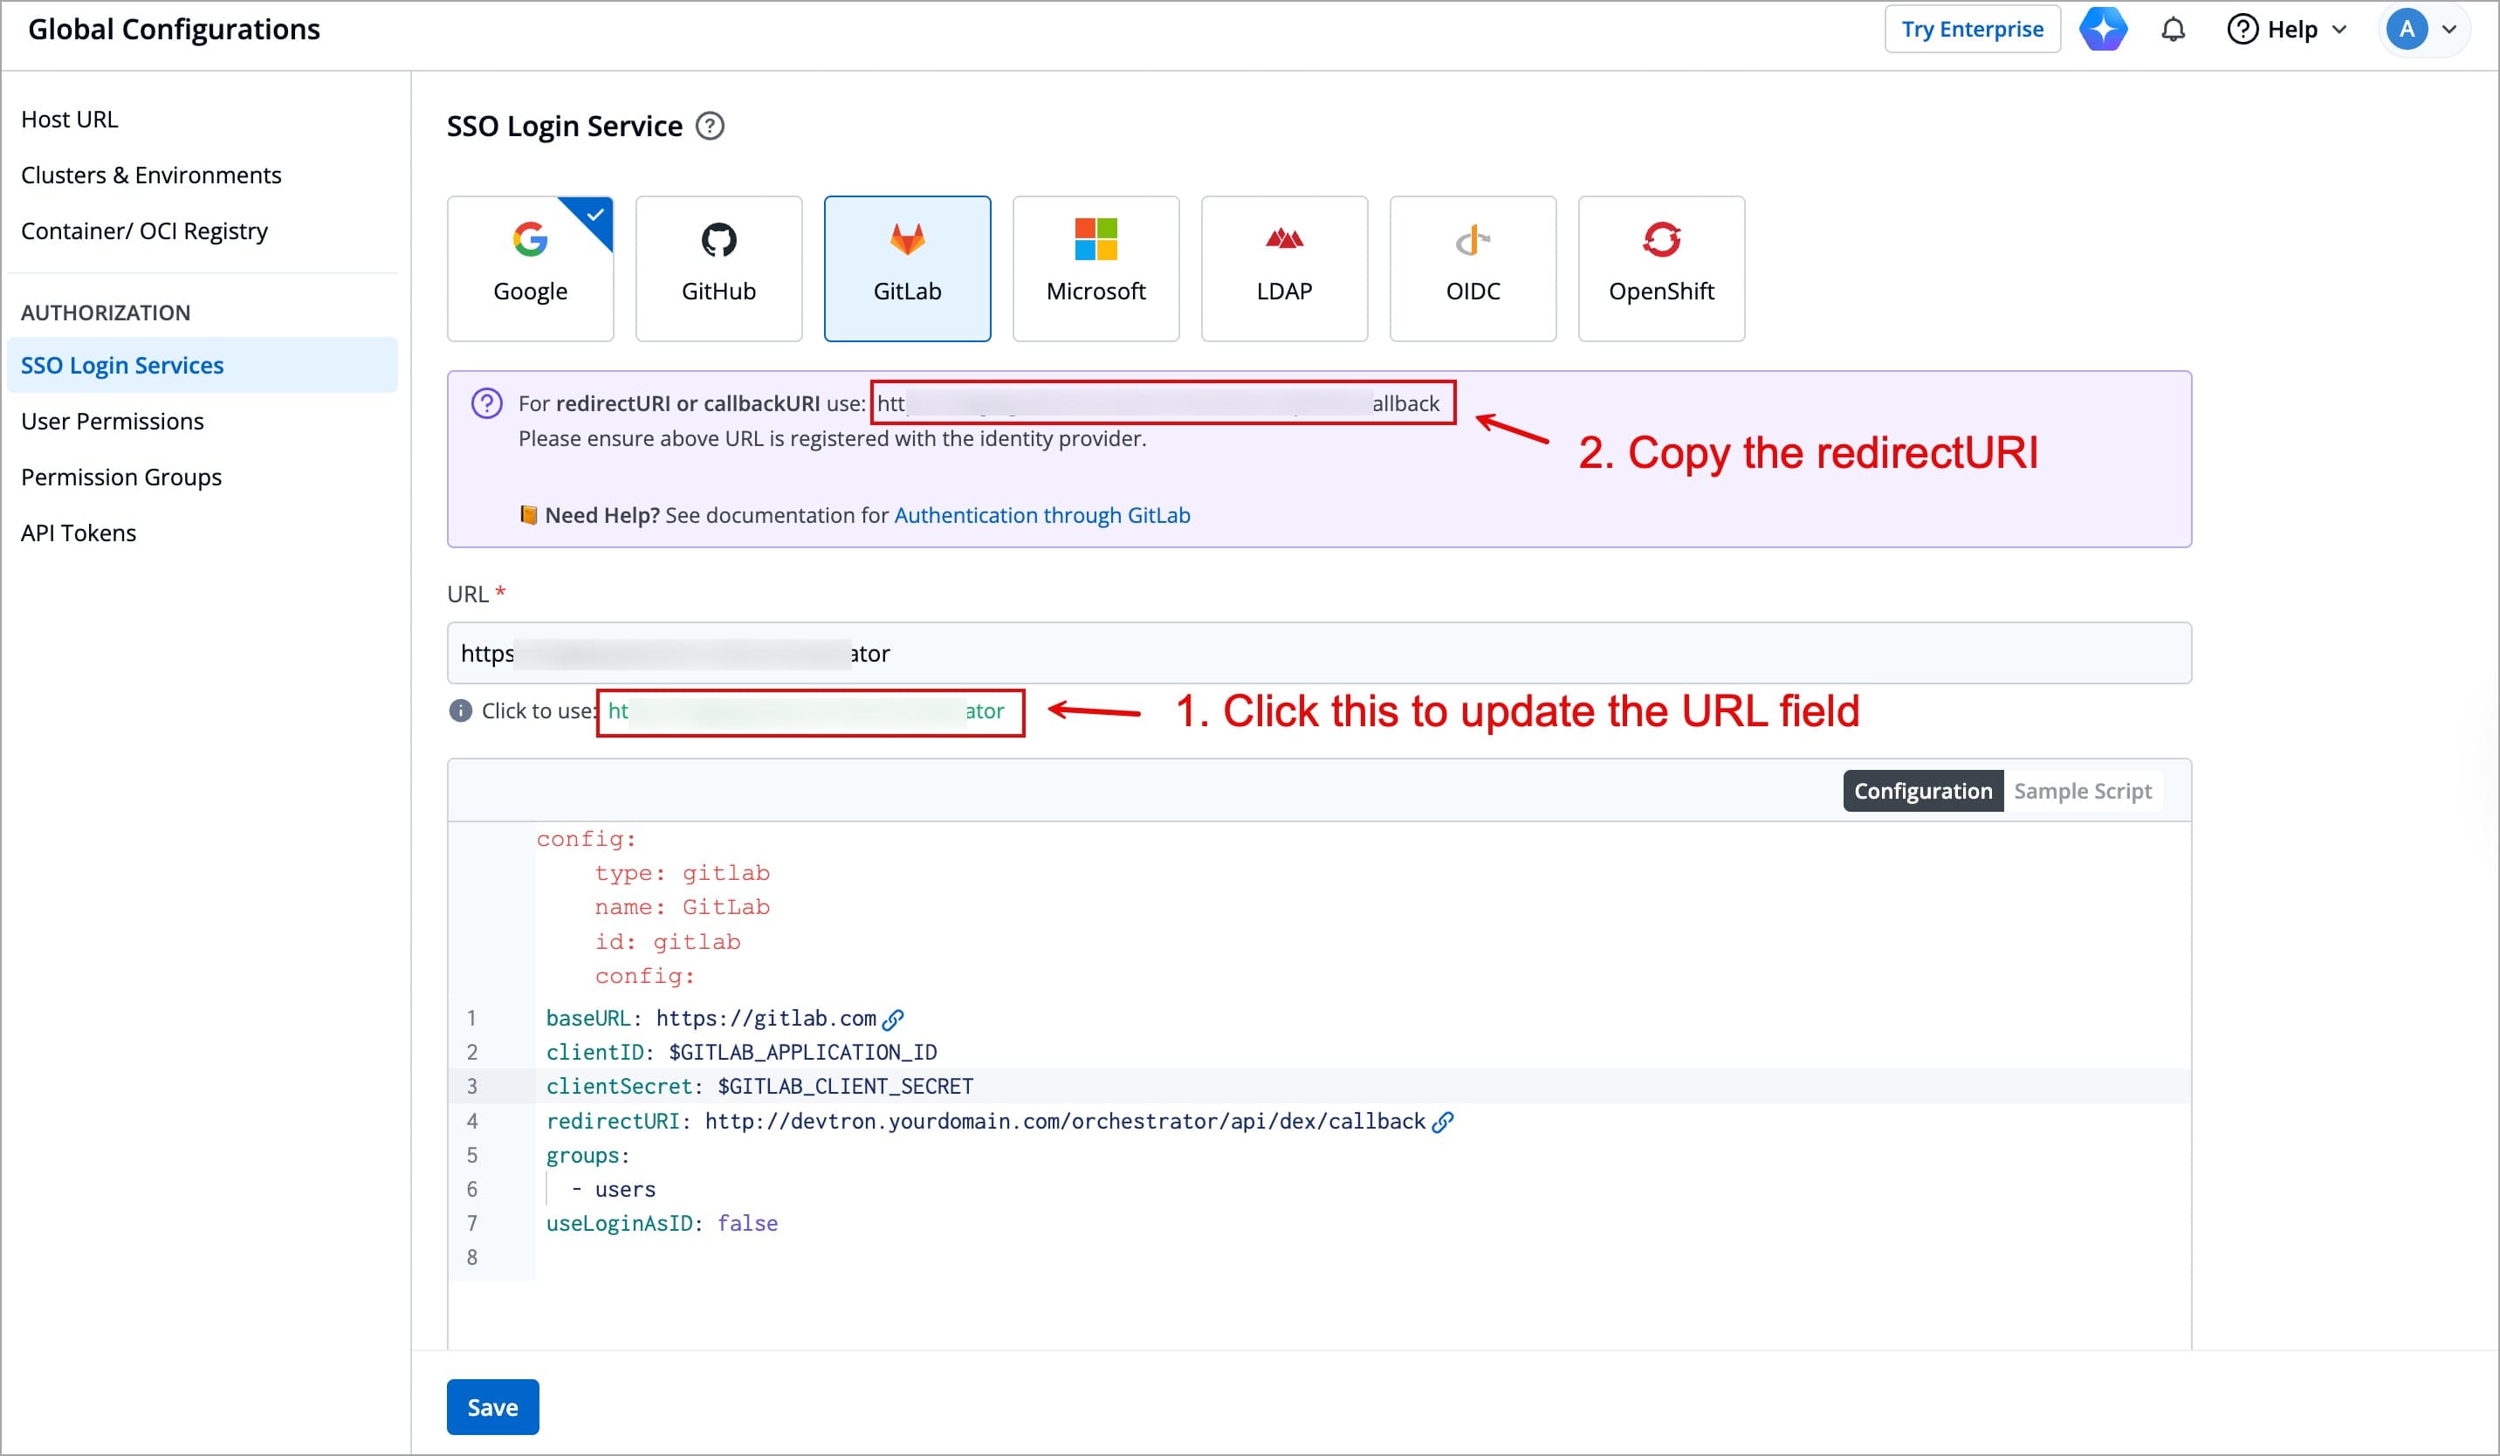The height and width of the screenshot is (1456, 2500).
Task: Open the notifications bell
Action: pos(2173,30)
